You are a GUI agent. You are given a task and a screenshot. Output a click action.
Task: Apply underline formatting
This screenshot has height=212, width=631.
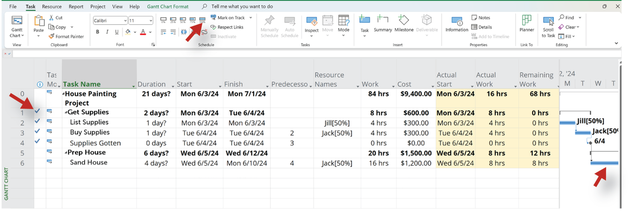point(117,32)
